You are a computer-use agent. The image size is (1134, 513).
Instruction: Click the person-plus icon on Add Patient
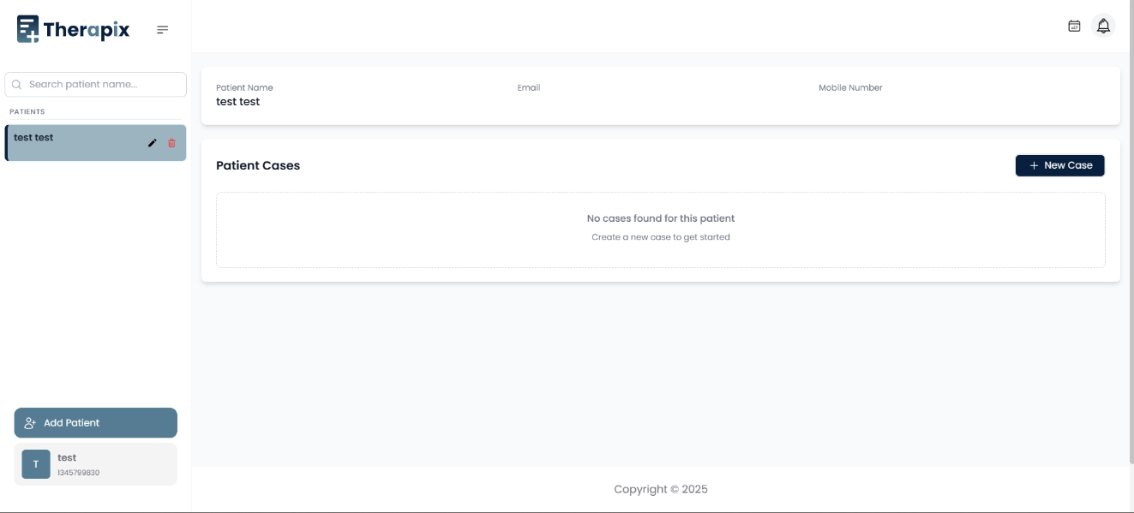30,423
